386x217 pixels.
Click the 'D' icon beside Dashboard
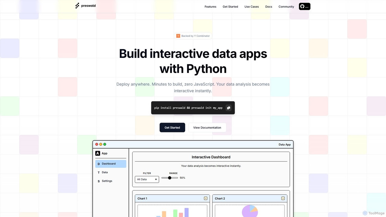99,164
